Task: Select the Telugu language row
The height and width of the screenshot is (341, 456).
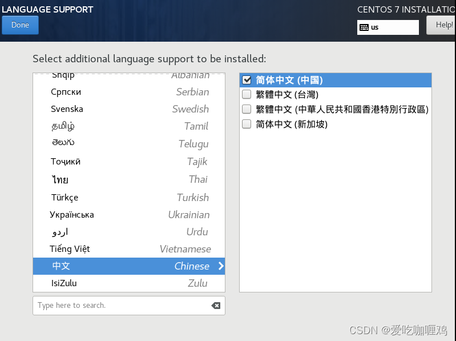Action: click(x=129, y=143)
